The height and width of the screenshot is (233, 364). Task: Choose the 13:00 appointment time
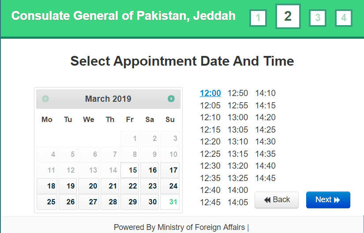point(238,118)
